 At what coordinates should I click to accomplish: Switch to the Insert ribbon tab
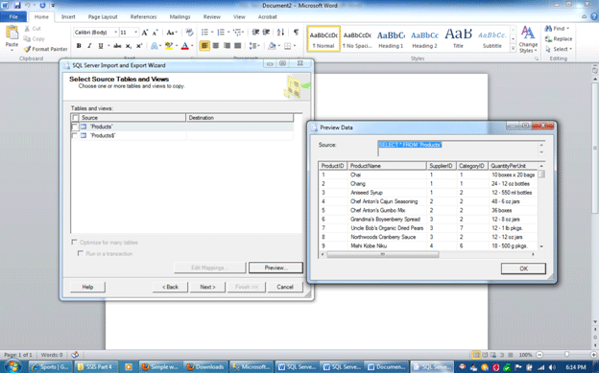(68, 17)
